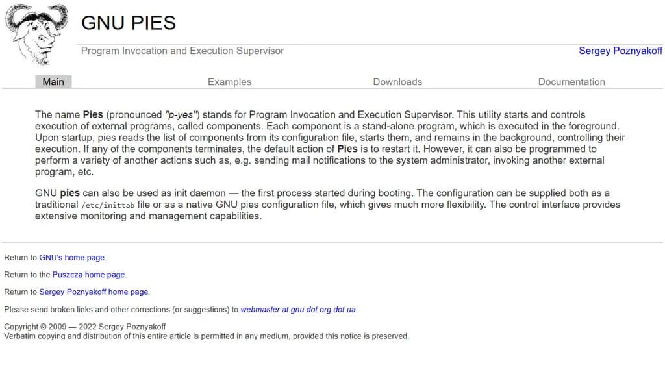Click the GNU head logo
Image resolution: width=665 pixels, height=374 pixels.
point(36,34)
